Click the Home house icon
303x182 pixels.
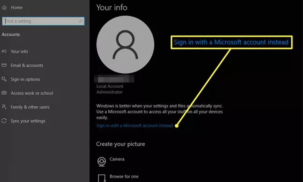point(4,8)
